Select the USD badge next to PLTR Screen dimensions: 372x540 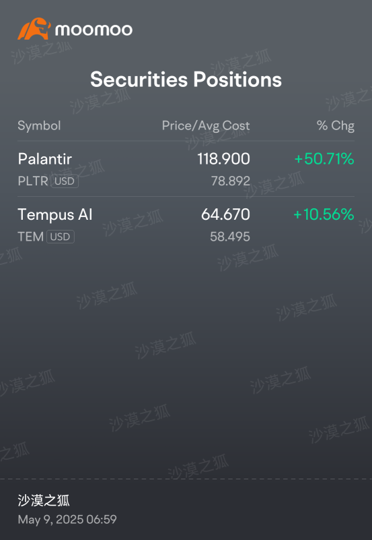pyautogui.click(x=65, y=181)
